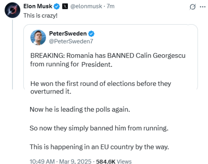Click PeterSweden's profile picture in the quoted post

[38, 37]
